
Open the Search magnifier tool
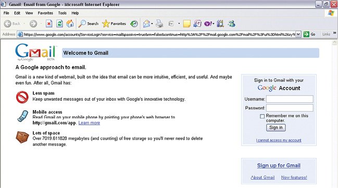coord(88,24)
